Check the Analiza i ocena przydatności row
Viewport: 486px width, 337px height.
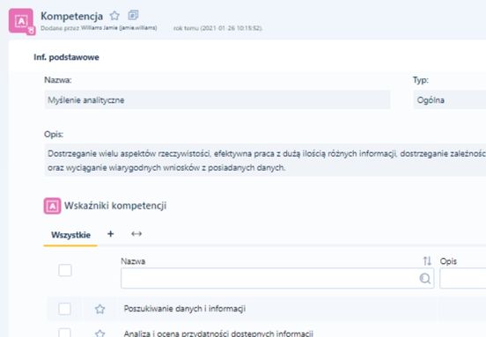65,333
